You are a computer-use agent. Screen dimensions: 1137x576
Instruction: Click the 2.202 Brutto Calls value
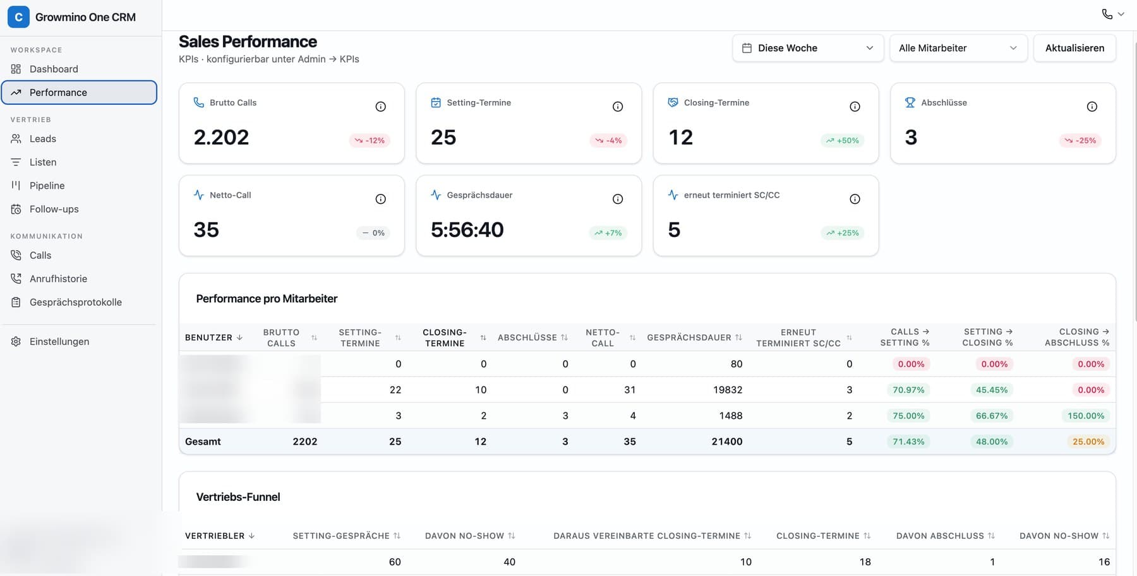coord(221,137)
